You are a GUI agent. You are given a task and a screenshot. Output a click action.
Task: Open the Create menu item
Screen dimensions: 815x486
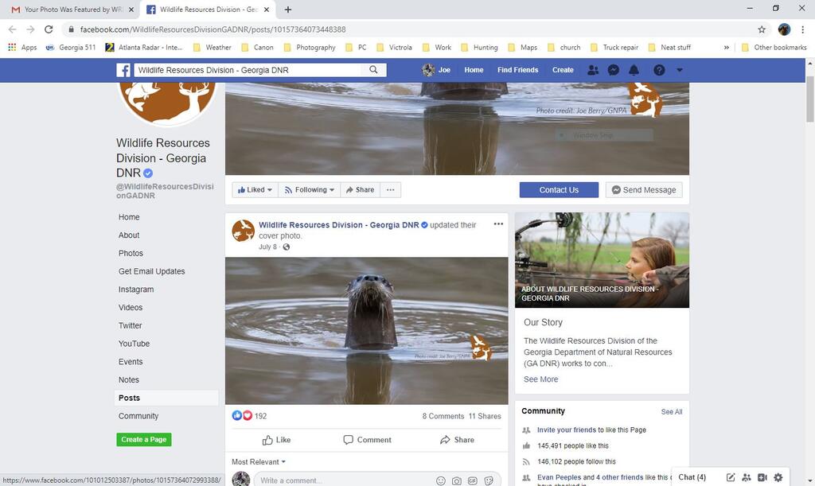(563, 70)
